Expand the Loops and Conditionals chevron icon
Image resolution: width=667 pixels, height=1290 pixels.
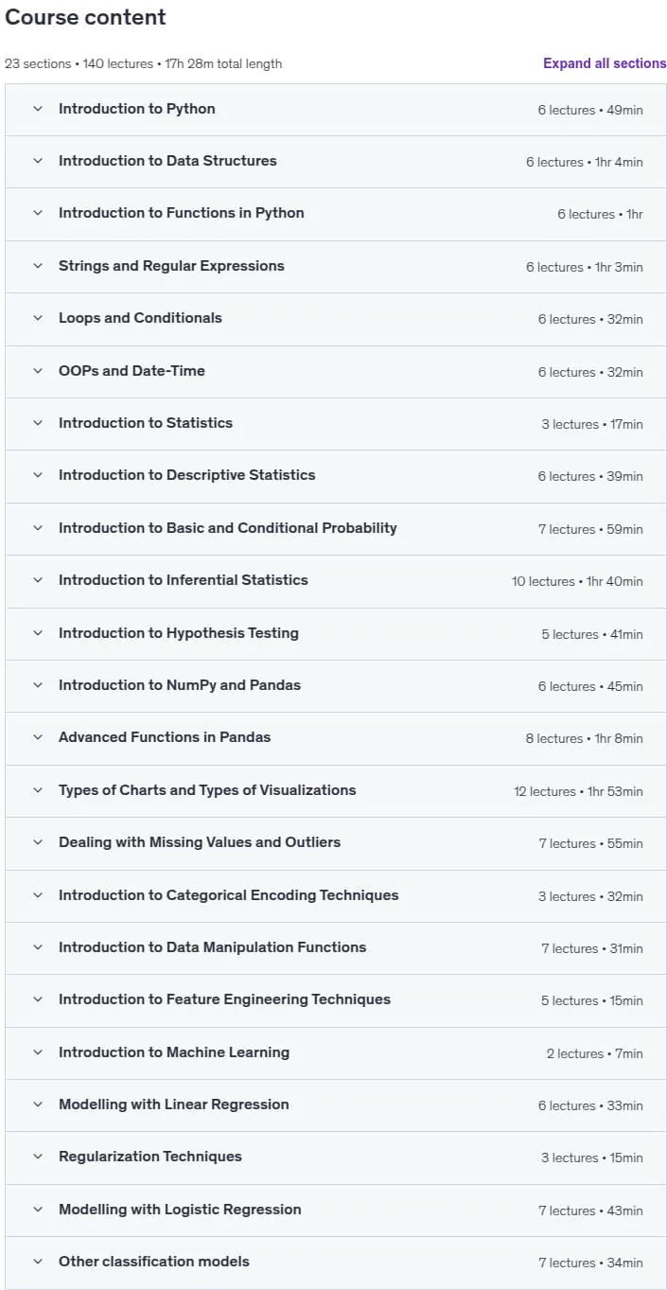pos(38,318)
